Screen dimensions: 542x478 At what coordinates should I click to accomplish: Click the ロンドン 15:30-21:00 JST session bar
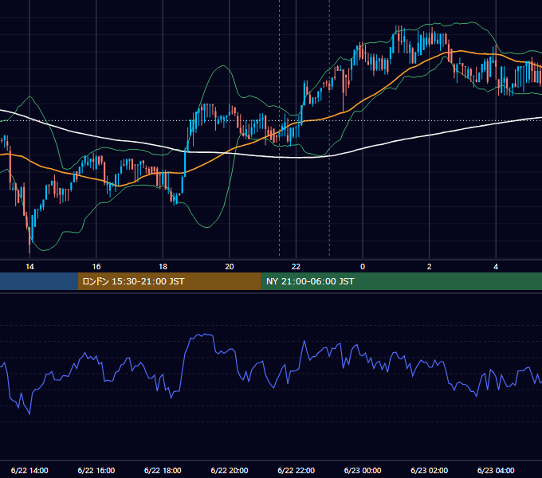pos(169,281)
